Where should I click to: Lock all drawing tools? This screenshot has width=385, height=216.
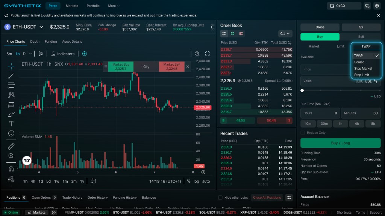pyautogui.click(x=11, y=179)
